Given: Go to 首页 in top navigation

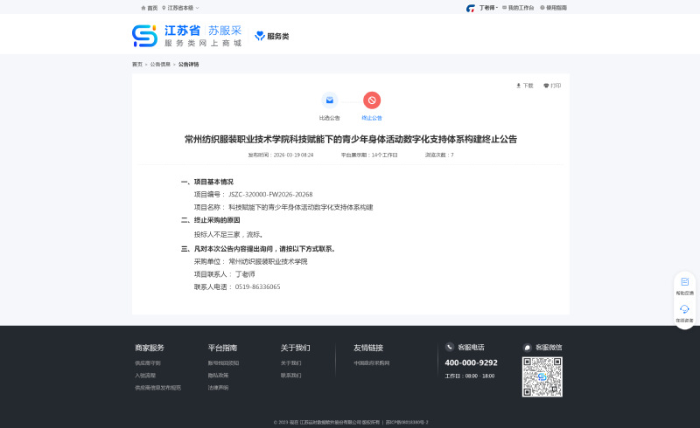Looking at the screenshot, I should pyautogui.click(x=150, y=8).
